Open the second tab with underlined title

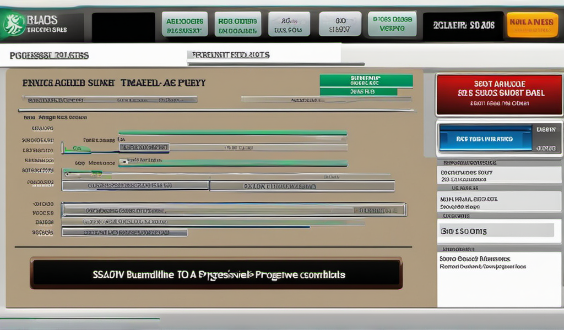tap(229, 55)
